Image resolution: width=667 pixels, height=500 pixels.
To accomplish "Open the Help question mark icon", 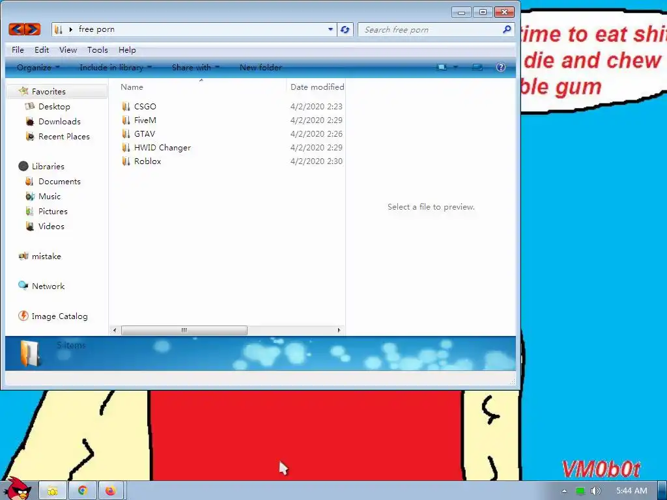I will [x=501, y=67].
